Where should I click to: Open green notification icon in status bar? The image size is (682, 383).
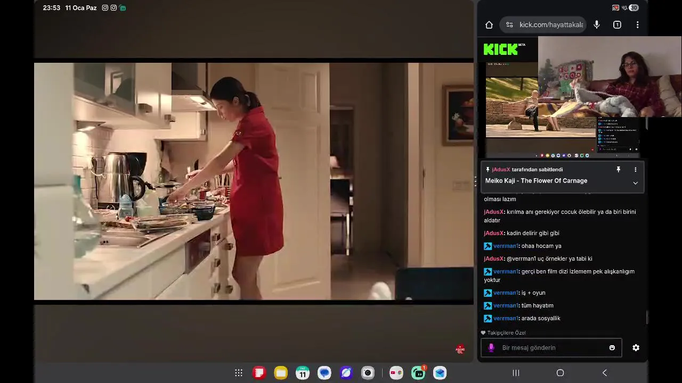click(x=123, y=8)
